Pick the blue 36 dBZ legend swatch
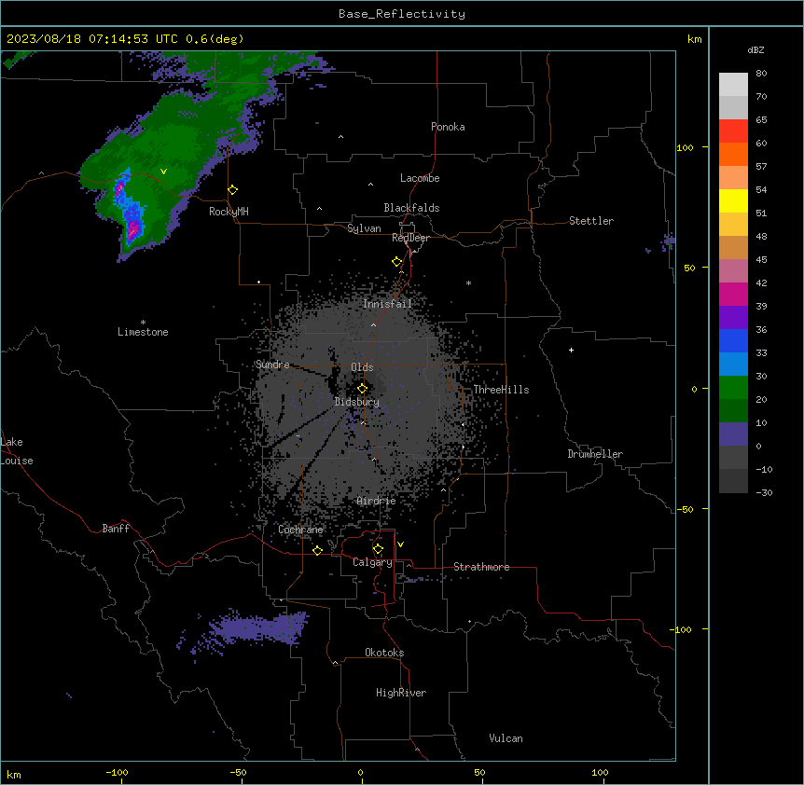804x785 pixels. (733, 340)
